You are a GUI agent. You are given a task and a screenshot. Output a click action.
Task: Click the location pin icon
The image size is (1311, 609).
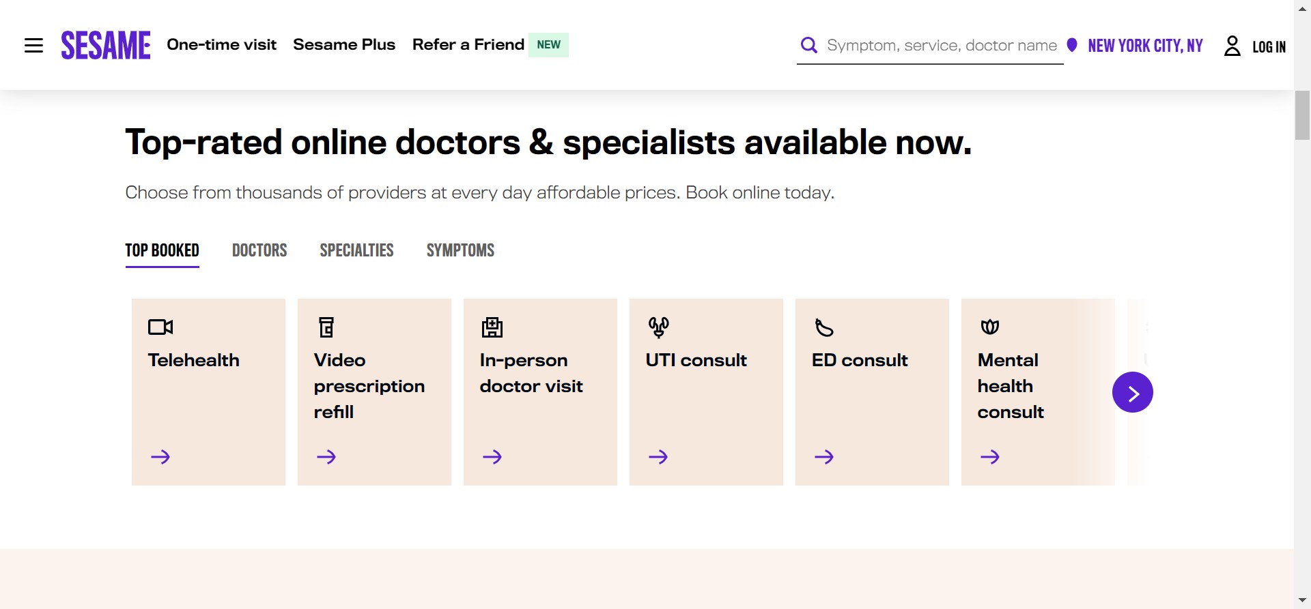pyautogui.click(x=1072, y=45)
